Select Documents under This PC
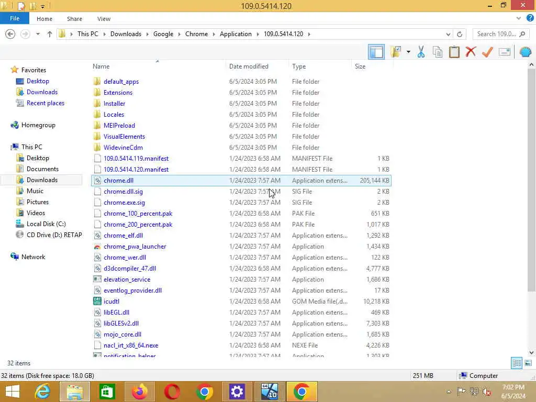536x402 pixels. pos(42,169)
